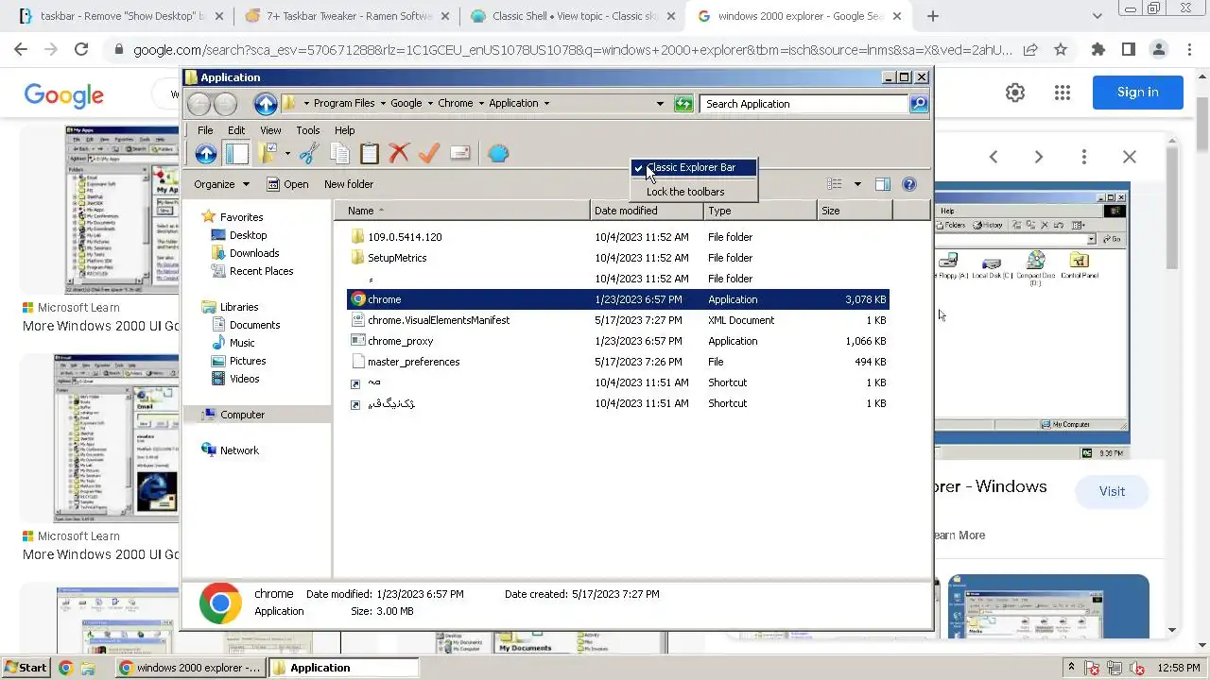Open the Organize dropdown
This screenshot has width=1210, height=680.
coord(221,184)
